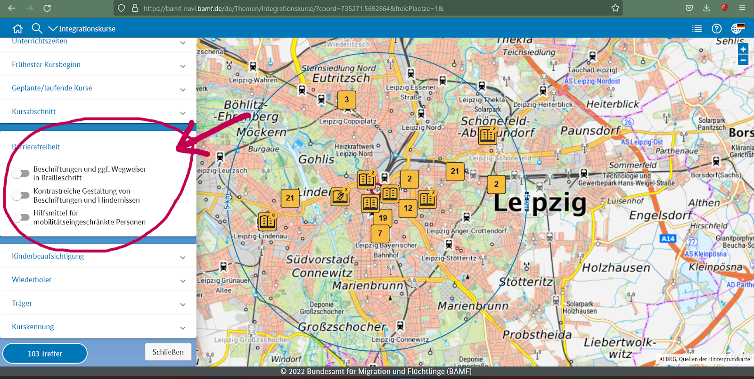Bookmark this page with the star
The image size is (754, 379).
click(x=615, y=8)
